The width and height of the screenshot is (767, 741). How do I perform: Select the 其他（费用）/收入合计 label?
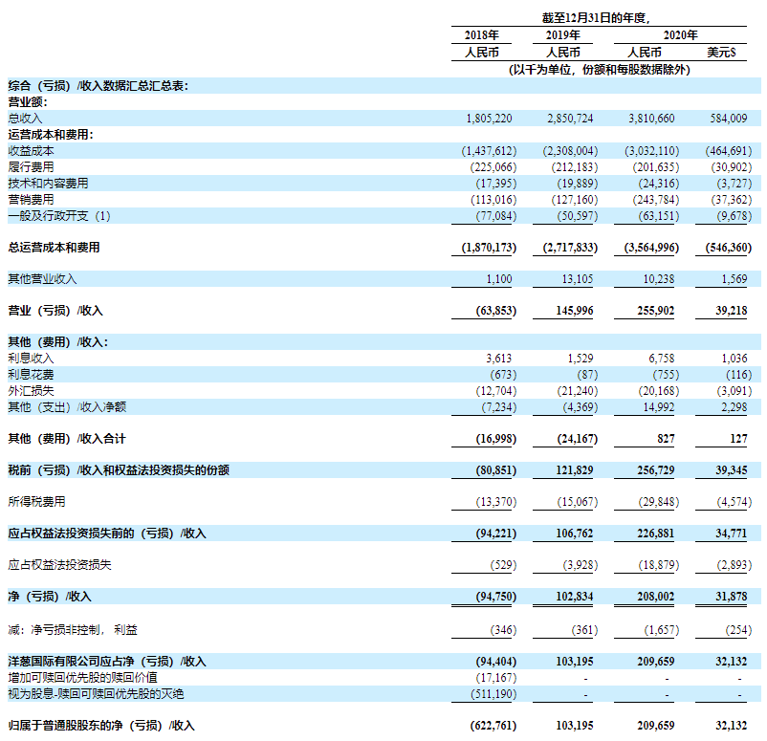(67, 439)
